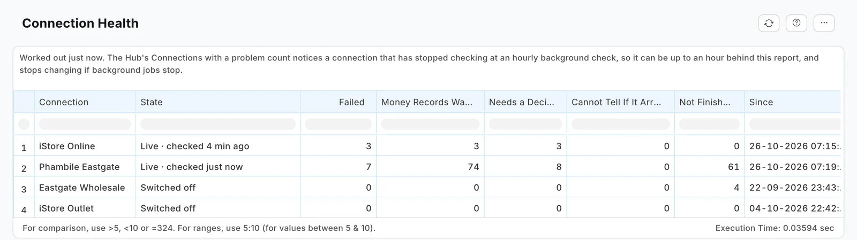The image size is (857, 240).
Task: Select the iStore Online connection cell
Action: (x=85, y=146)
